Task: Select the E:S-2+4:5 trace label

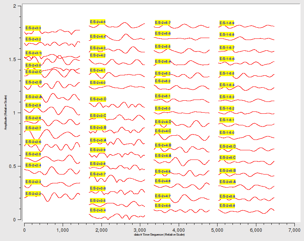Action: click(98, 22)
